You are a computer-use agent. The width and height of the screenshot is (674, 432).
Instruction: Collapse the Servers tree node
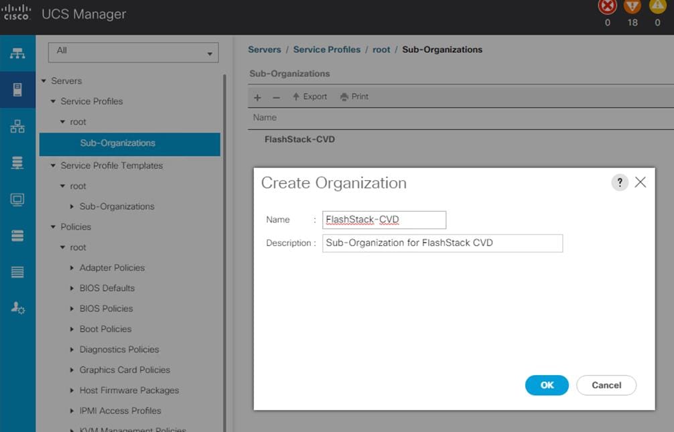(x=44, y=81)
